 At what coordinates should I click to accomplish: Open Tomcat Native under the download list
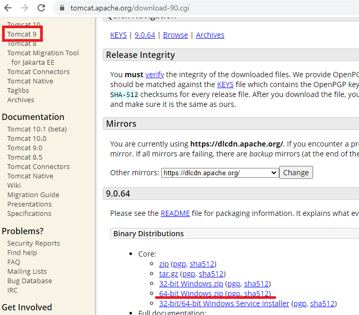(30, 81)
